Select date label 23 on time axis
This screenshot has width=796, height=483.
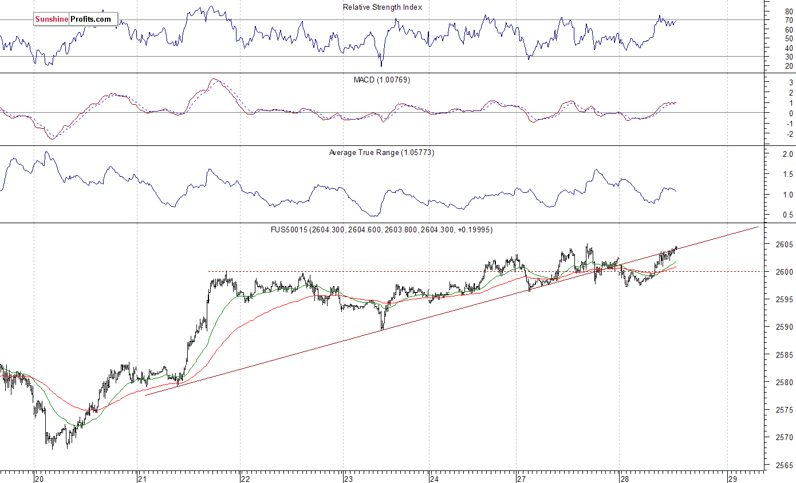click(348, 478)
